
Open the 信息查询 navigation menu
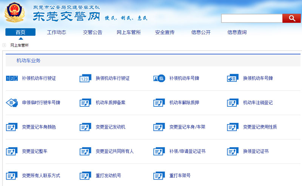point(237,32)
